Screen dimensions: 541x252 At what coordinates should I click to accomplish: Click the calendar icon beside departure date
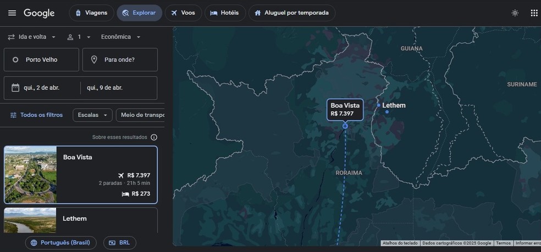click(x=15, y=88)
